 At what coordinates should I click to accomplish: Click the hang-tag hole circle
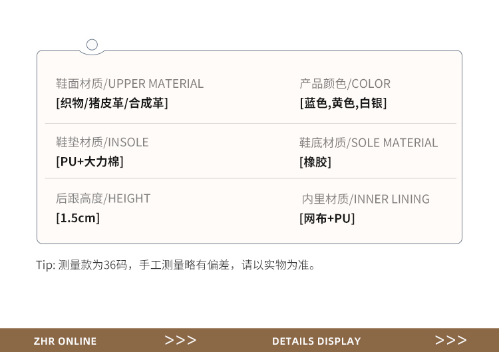click(92, 45)
